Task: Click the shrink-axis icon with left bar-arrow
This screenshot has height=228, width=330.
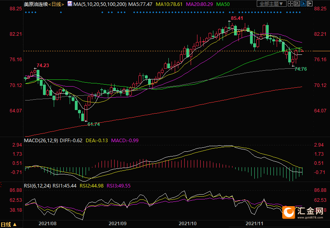Action: (x=297, y=4)
